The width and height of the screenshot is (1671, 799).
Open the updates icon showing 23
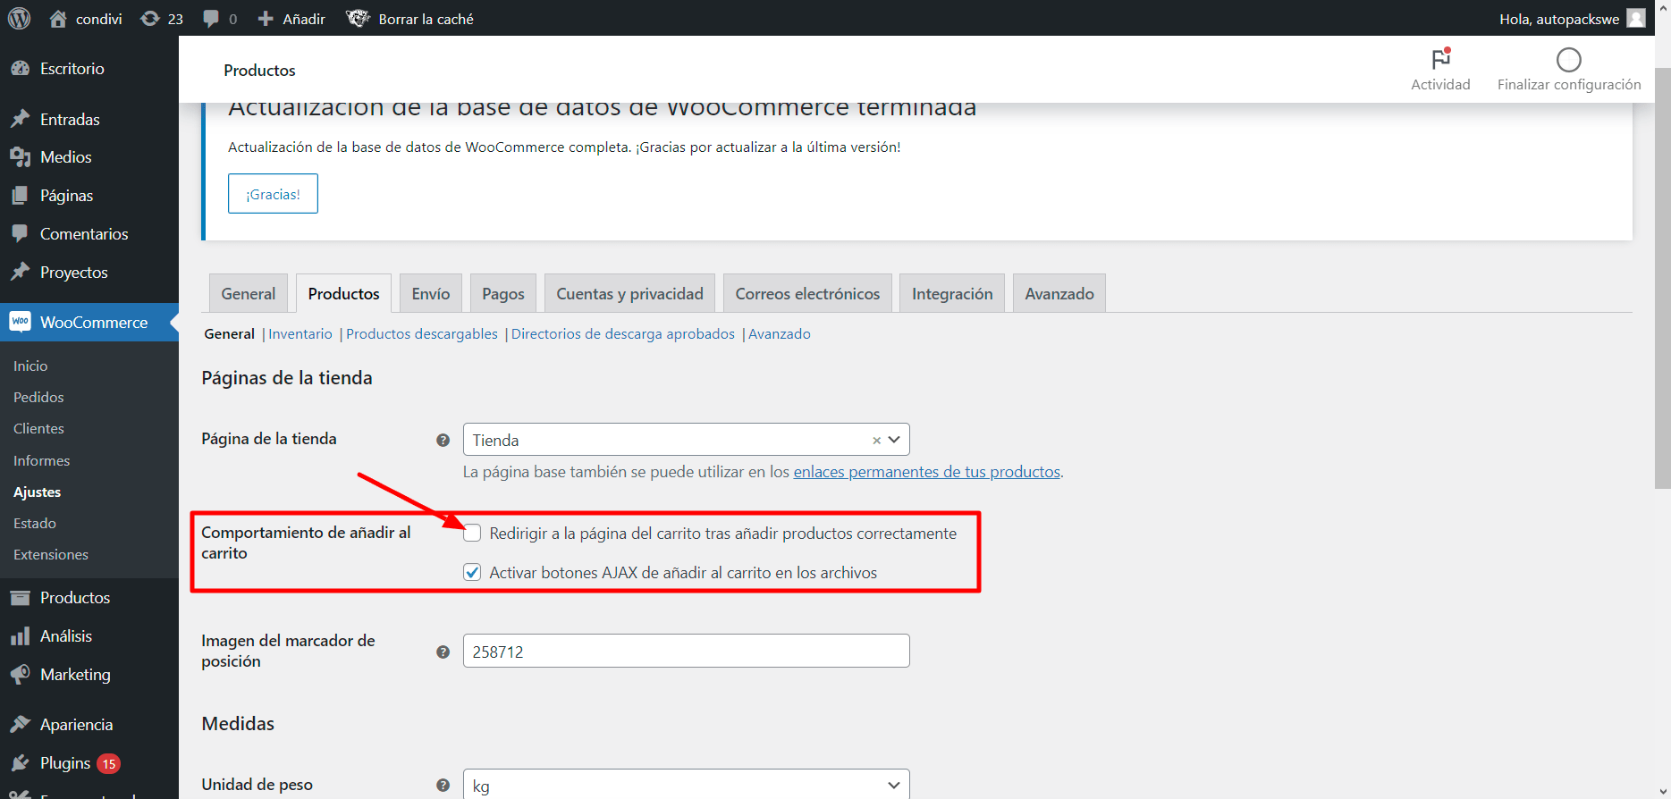click(150, 19)
